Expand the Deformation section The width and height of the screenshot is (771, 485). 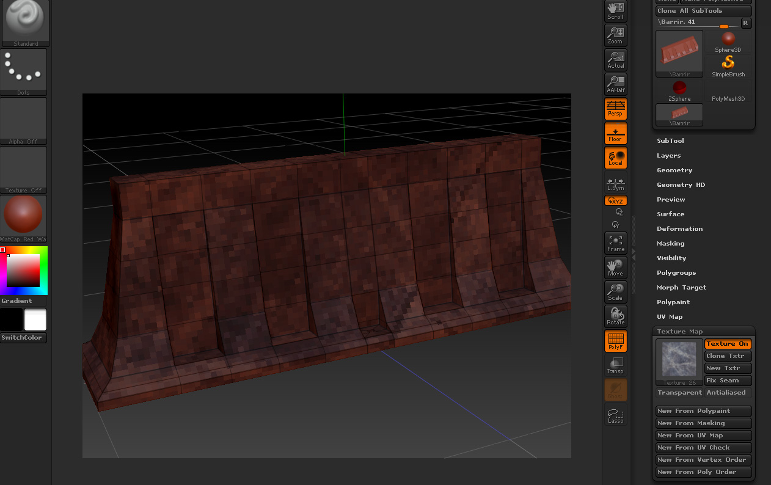coord(679,229)
